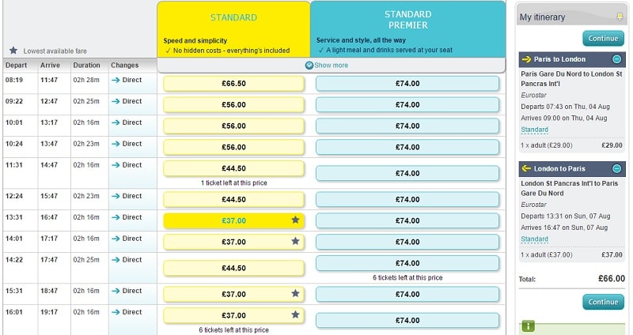Click the top Continue button in My itinerary
This screenshot has height=335, width=633.
pyautogui.click(x=603, y=38)
